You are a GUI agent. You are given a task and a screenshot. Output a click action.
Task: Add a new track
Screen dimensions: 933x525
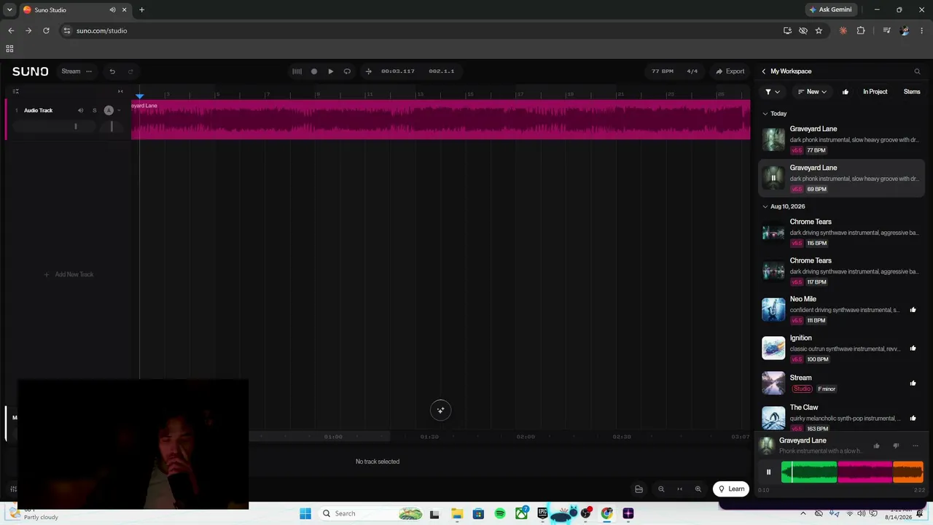(69, 275)
